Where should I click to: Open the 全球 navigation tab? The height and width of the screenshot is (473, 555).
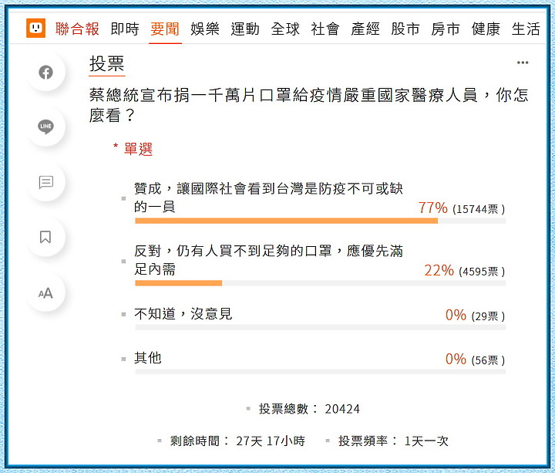point(285,29)
